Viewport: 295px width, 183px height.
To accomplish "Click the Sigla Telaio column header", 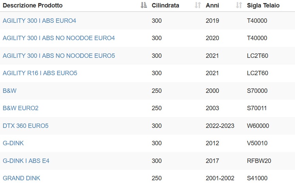I will pos(263,5).
